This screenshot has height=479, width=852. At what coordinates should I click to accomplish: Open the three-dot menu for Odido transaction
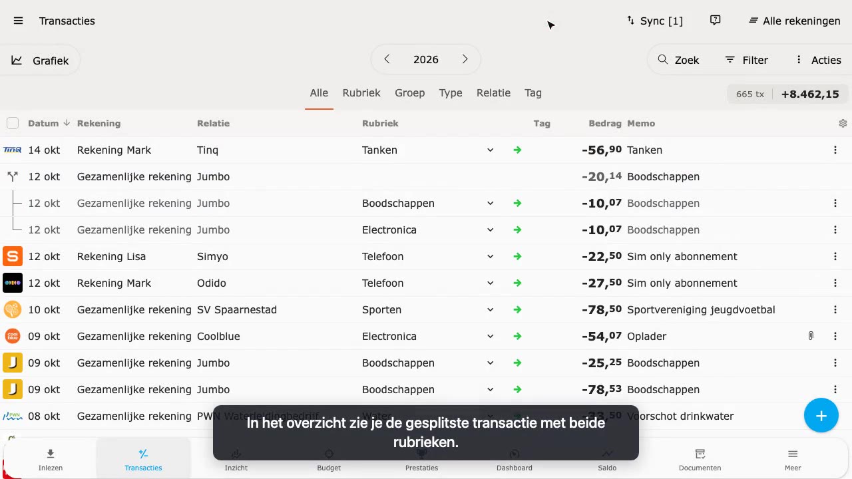pos(835,283)
